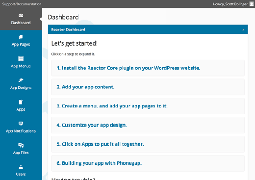Select the Apps label in sidebar
255x180 pixels.
21,109
